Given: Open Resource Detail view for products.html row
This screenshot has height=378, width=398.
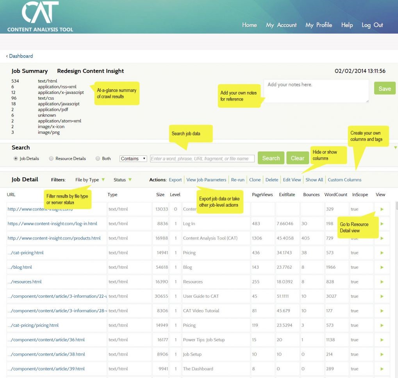Looking at the screenshot, I should pyautogui.click(x=382, y=238).
